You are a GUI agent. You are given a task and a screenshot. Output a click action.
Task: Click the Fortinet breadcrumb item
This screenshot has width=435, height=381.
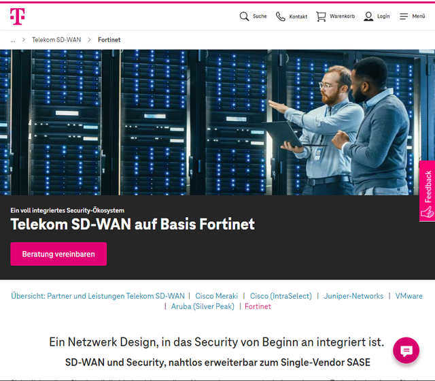pos(109,39)
